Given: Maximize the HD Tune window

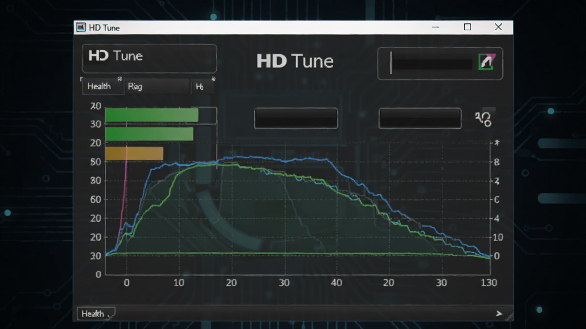Looking at the screenshot, I should pos(467,27).
